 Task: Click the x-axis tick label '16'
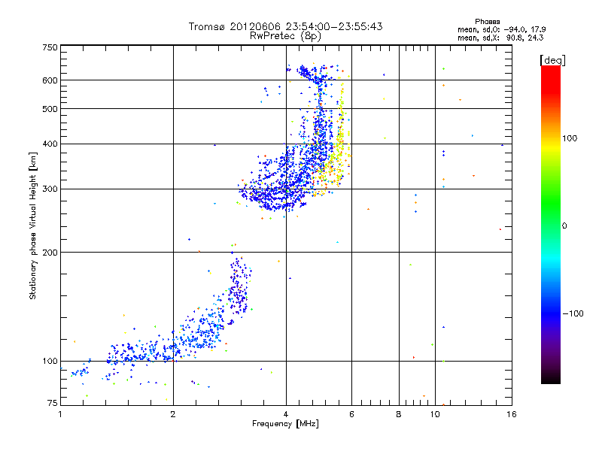(512, 414)
